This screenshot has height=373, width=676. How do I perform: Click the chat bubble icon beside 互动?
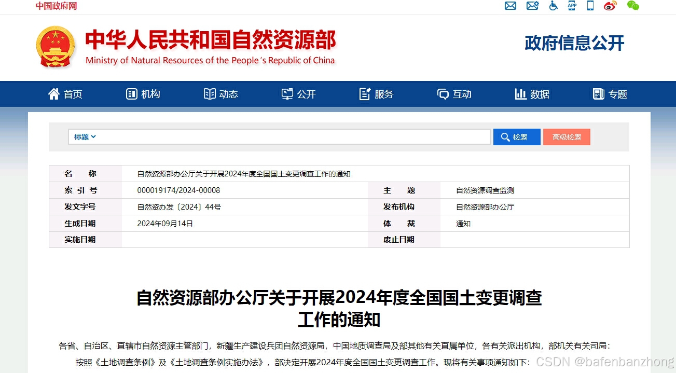coord(443,94)
